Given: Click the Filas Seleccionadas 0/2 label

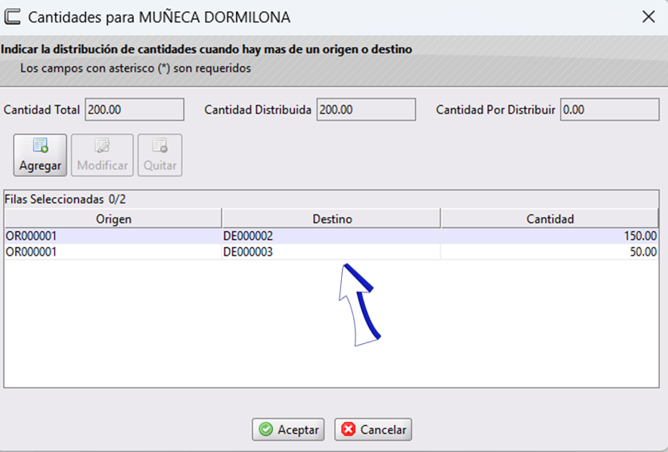Looking at the screenshot, I should point(65,199).
